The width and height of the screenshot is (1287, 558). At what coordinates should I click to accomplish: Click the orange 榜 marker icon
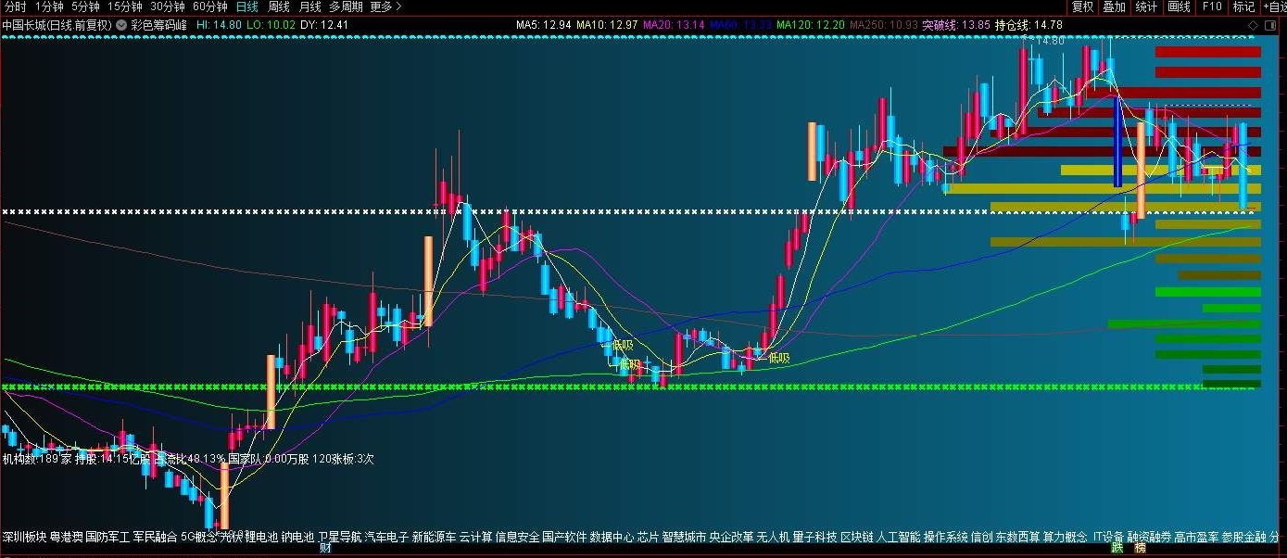1140,549
